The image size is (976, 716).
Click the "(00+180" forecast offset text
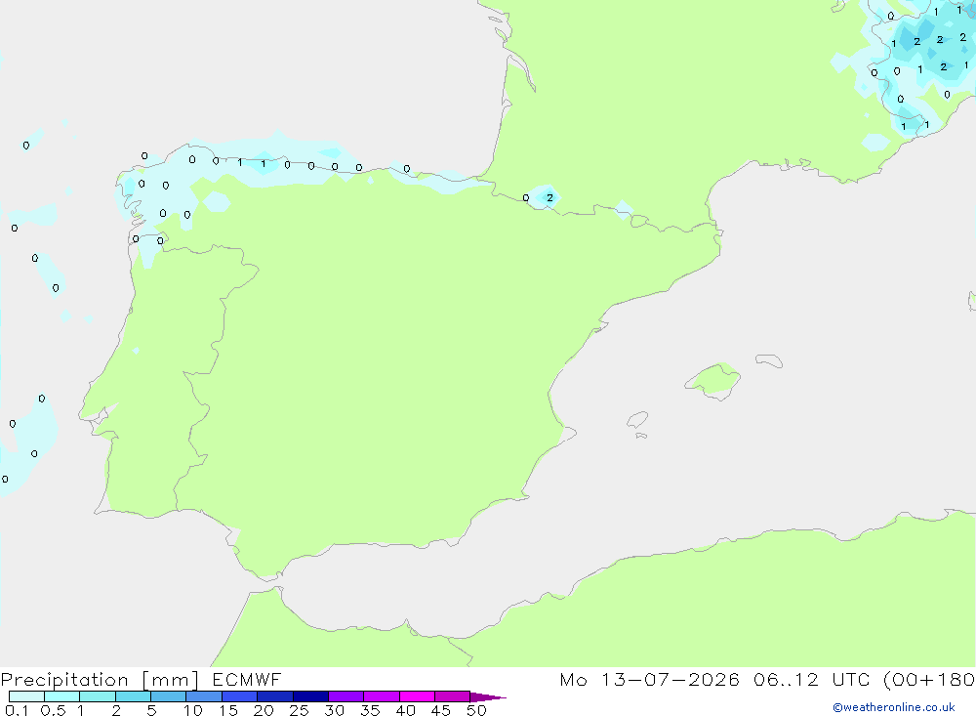tap(929, 680)
